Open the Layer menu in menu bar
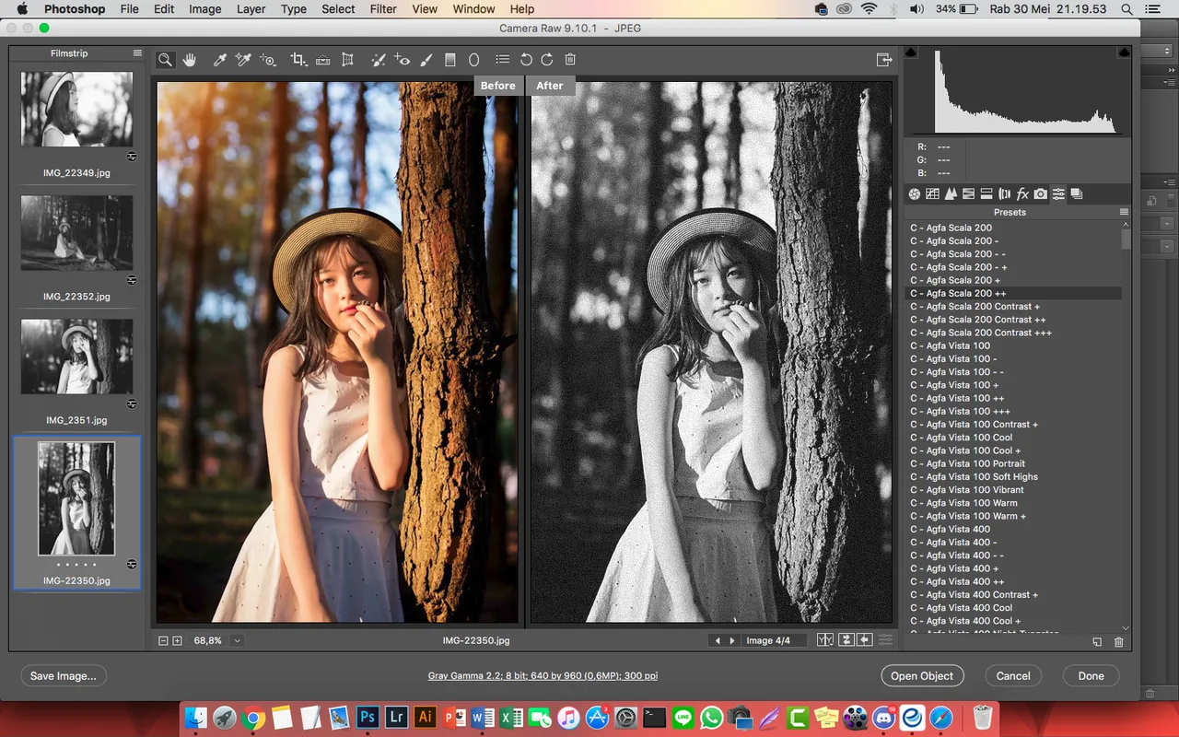 tap(251, 9)
